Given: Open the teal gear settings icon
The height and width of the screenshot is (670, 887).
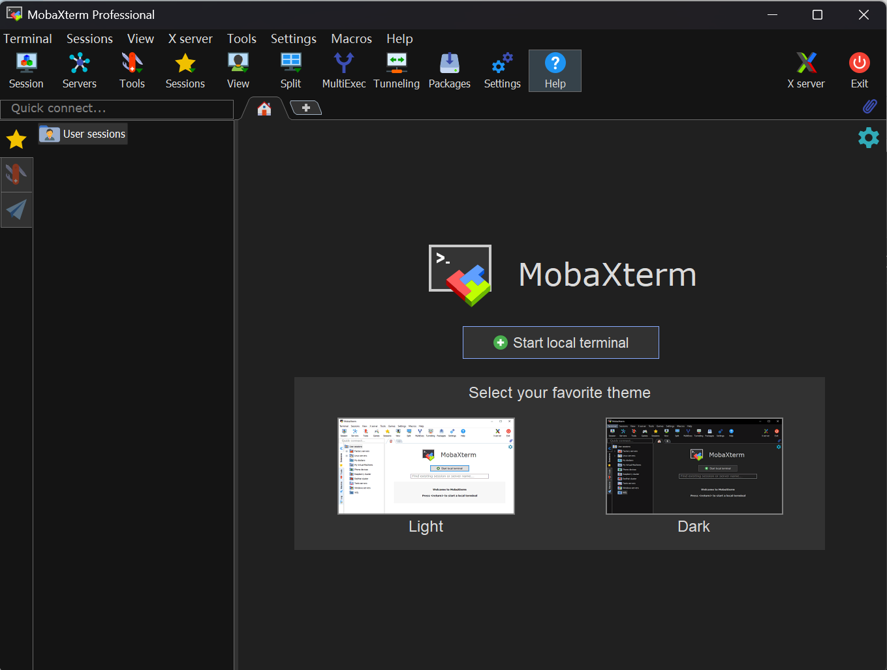Looking at the screenshot, I should (x=868, y=138).
